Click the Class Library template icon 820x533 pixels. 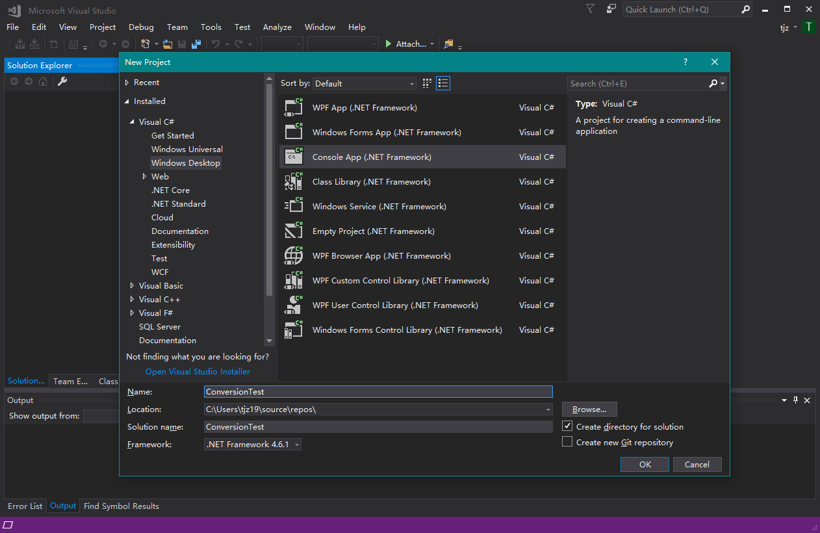point(294,182)
